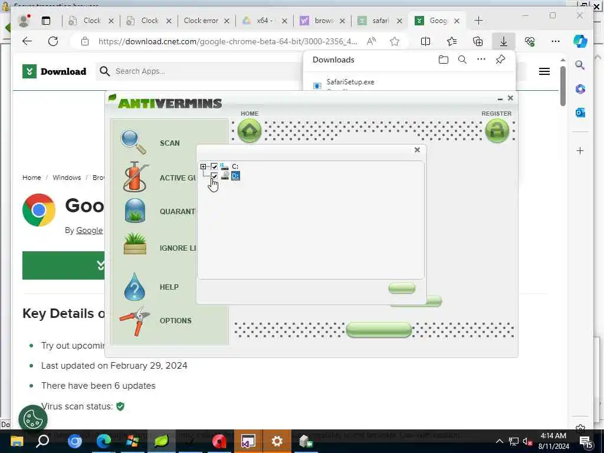
Task: Switch to the brows tab
Action: coord(322,21)
